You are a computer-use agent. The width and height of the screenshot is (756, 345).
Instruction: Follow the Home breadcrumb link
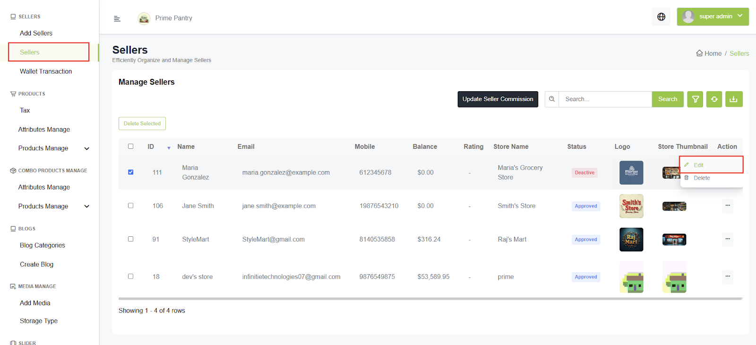(713, 53)
